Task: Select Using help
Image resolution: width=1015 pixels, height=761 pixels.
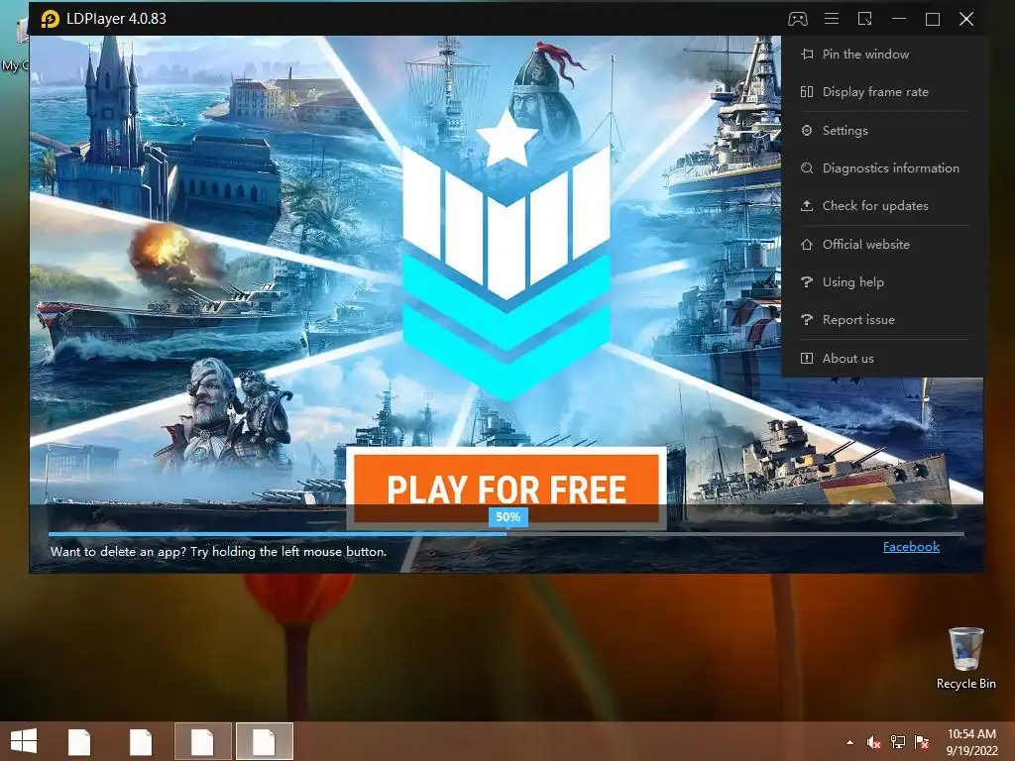Action: (x=883, y=282)
